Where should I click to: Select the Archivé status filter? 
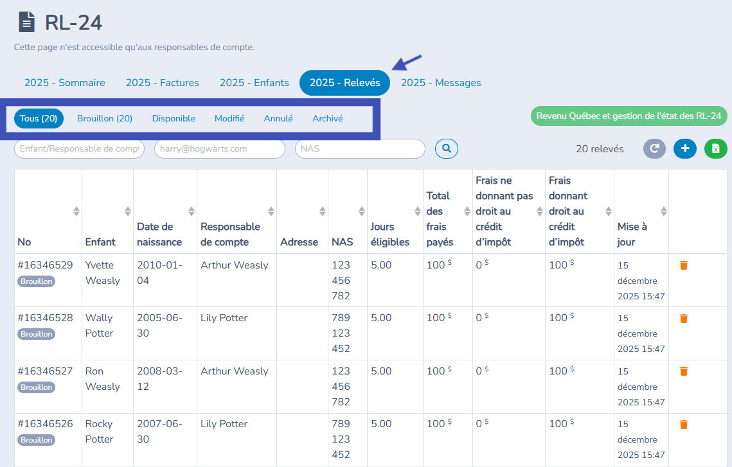[327, 119]
